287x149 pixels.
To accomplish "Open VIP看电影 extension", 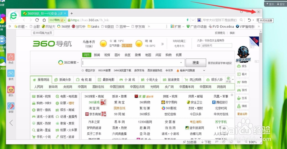I will click(x=245, y=27).
